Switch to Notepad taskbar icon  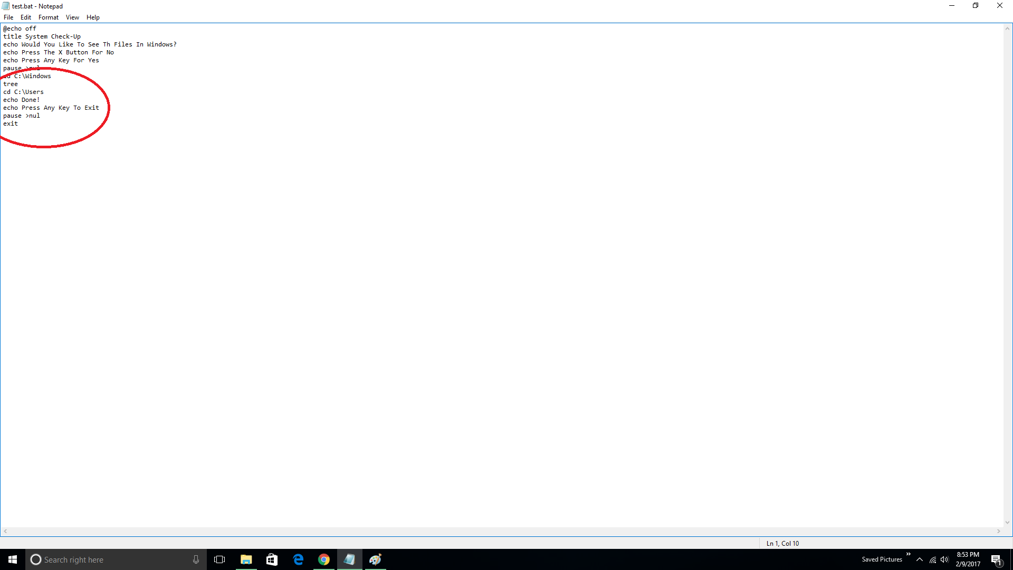tap(350, 559)
